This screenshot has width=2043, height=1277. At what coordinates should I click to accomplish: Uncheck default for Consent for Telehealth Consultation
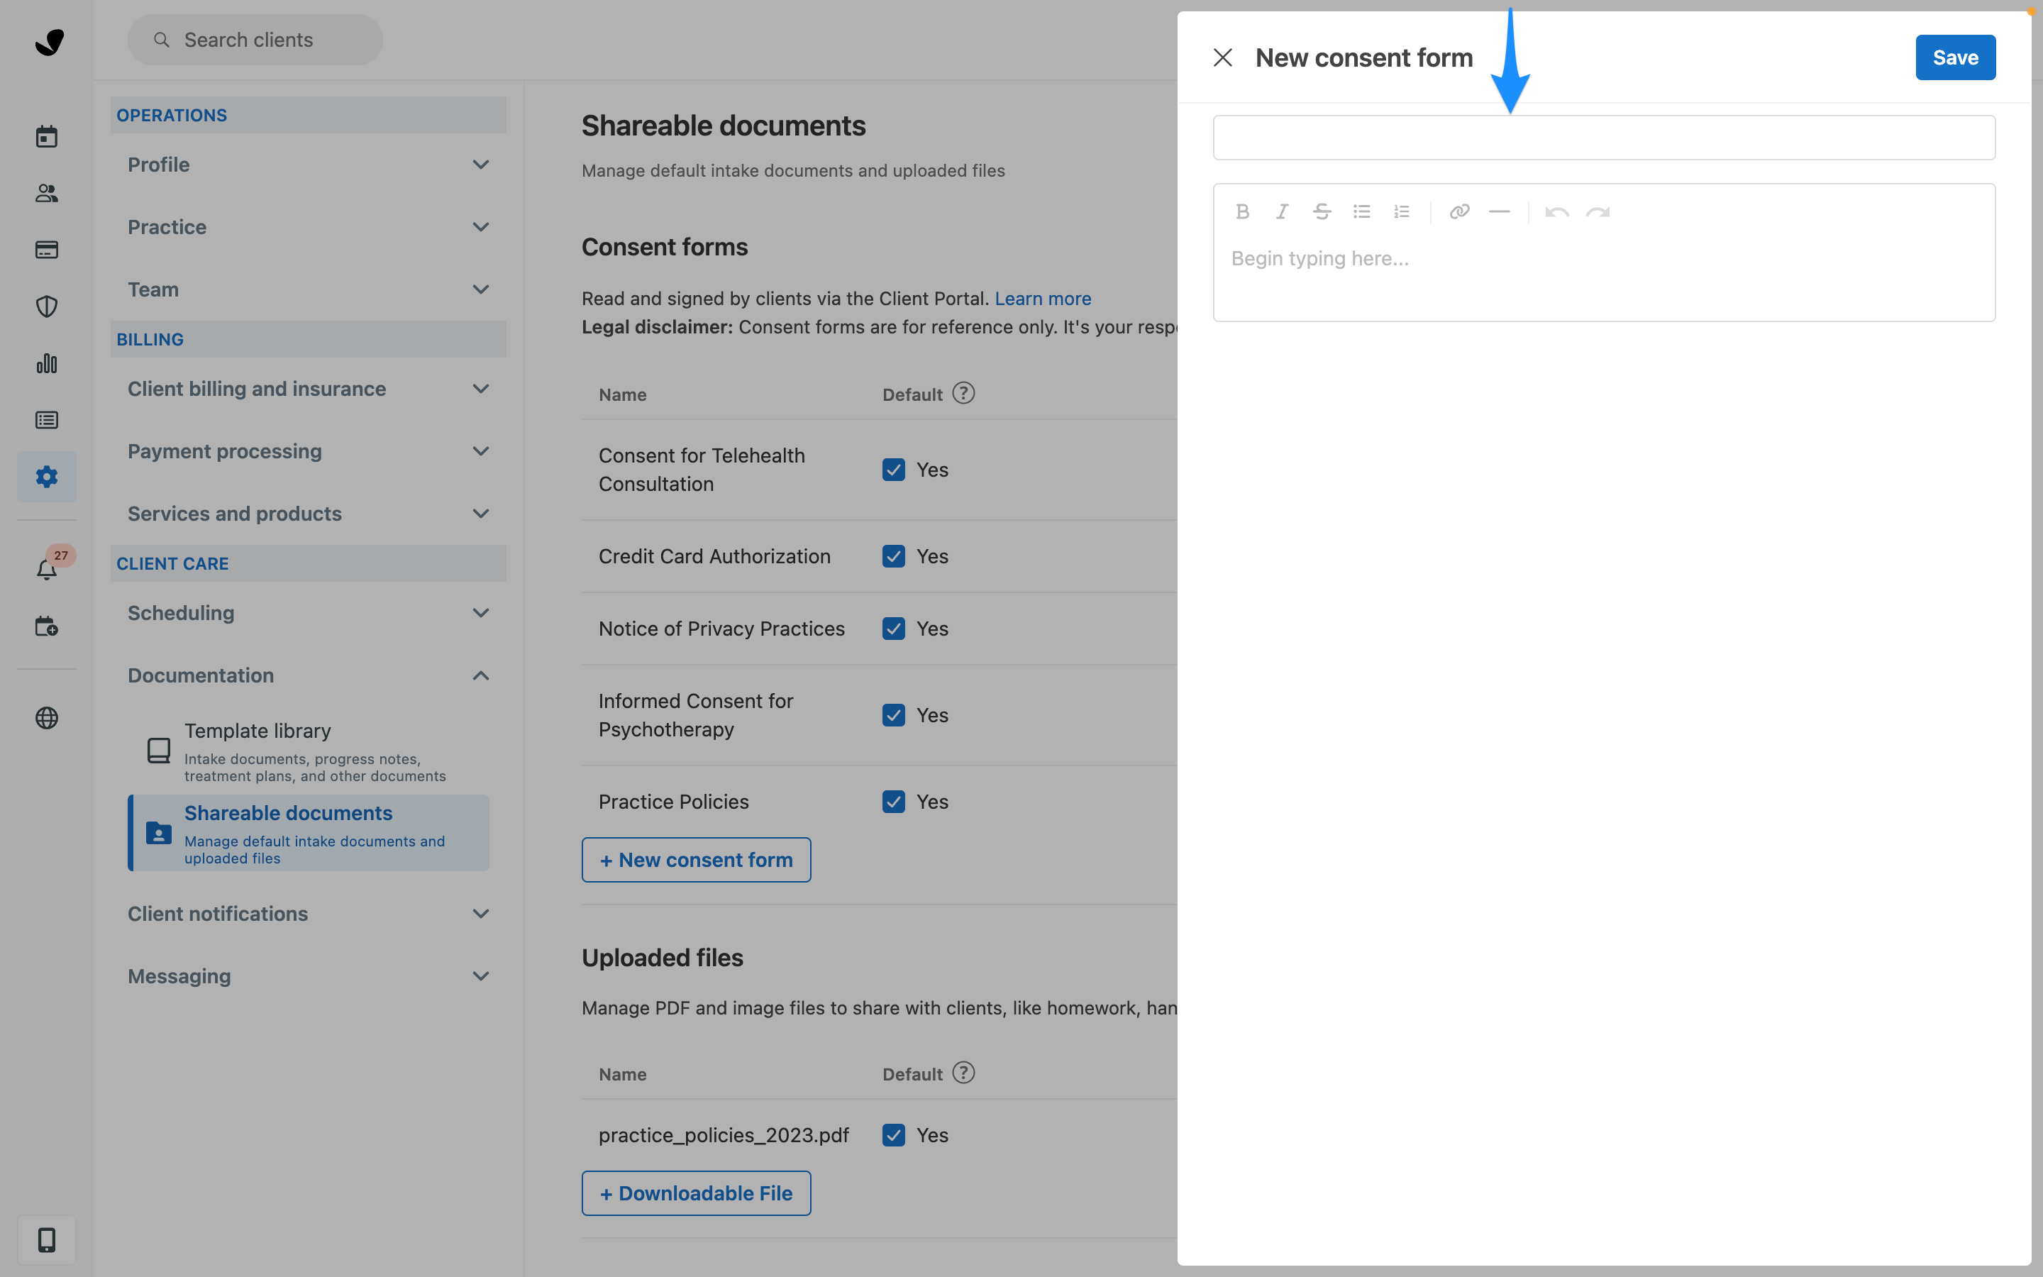tap(893, 470)
